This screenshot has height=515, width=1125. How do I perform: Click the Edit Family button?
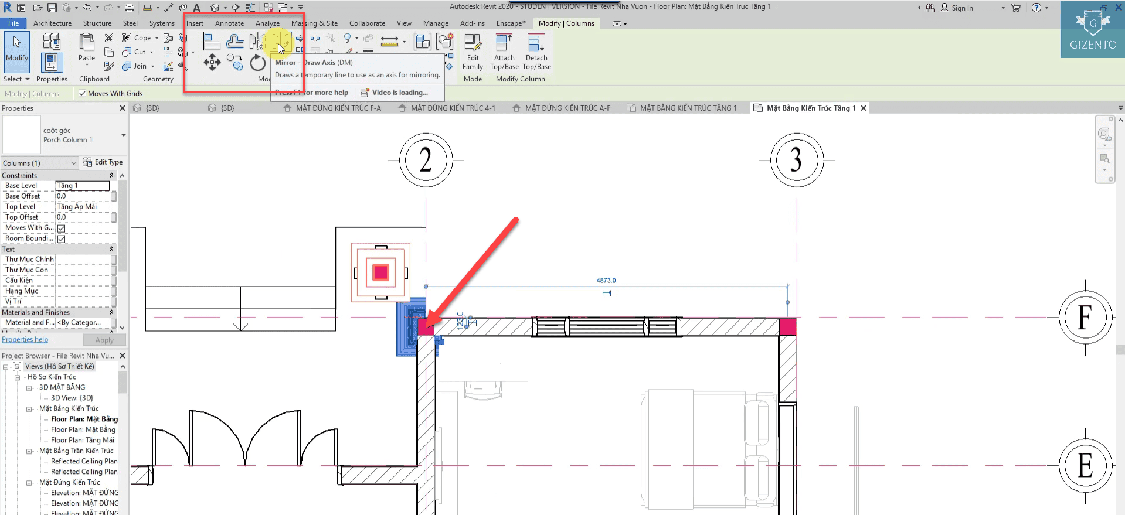473,52
